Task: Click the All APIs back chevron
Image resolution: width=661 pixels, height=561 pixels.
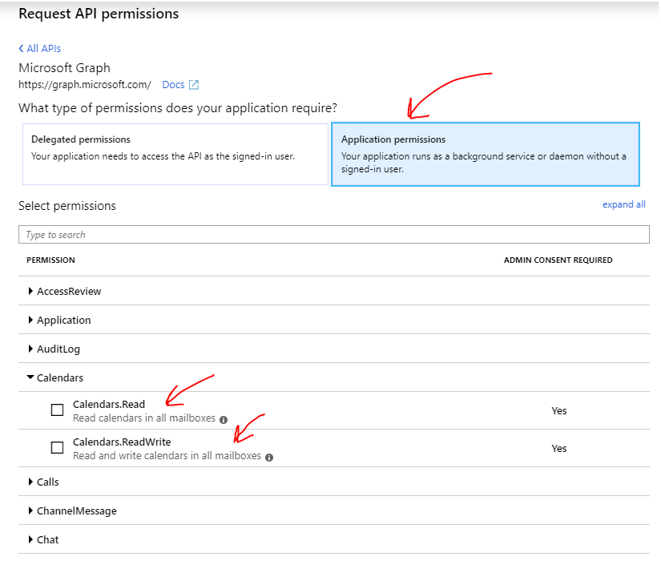Action: pos(21,49)
